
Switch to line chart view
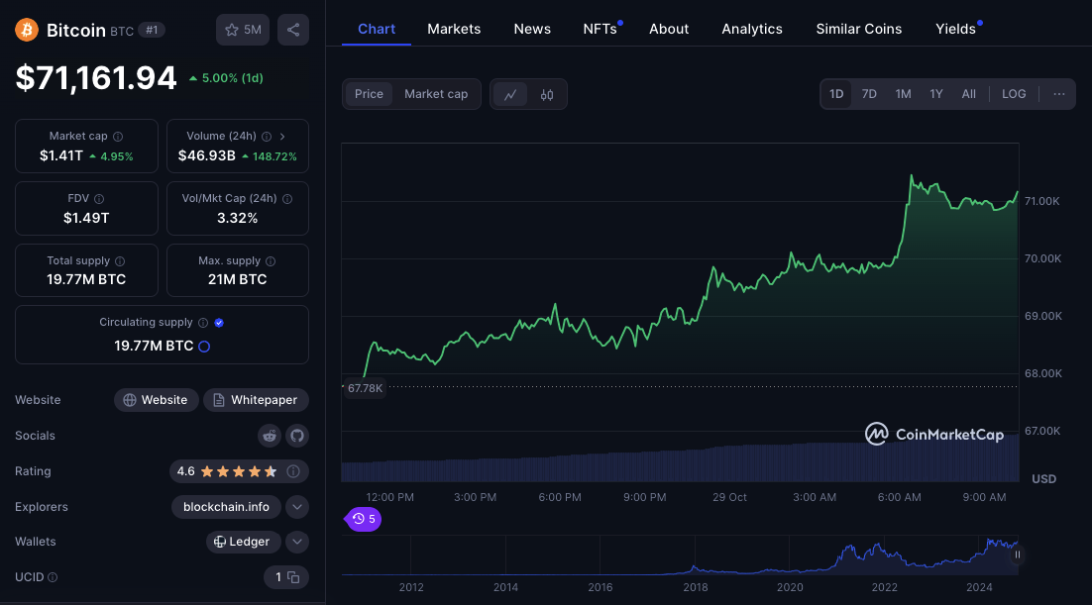(510, 95)
